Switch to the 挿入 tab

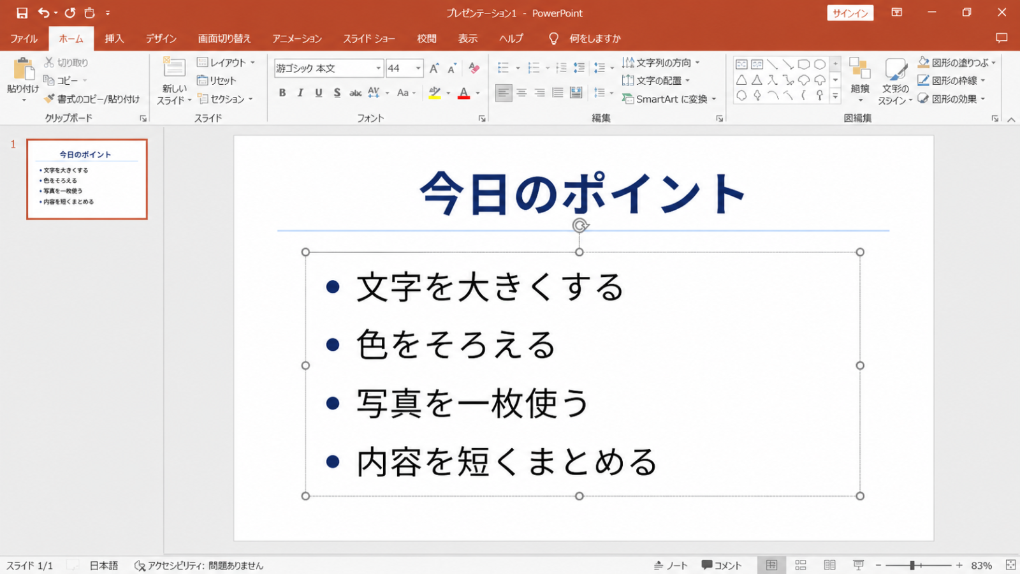pyautogui.click(x=114, y=38)
